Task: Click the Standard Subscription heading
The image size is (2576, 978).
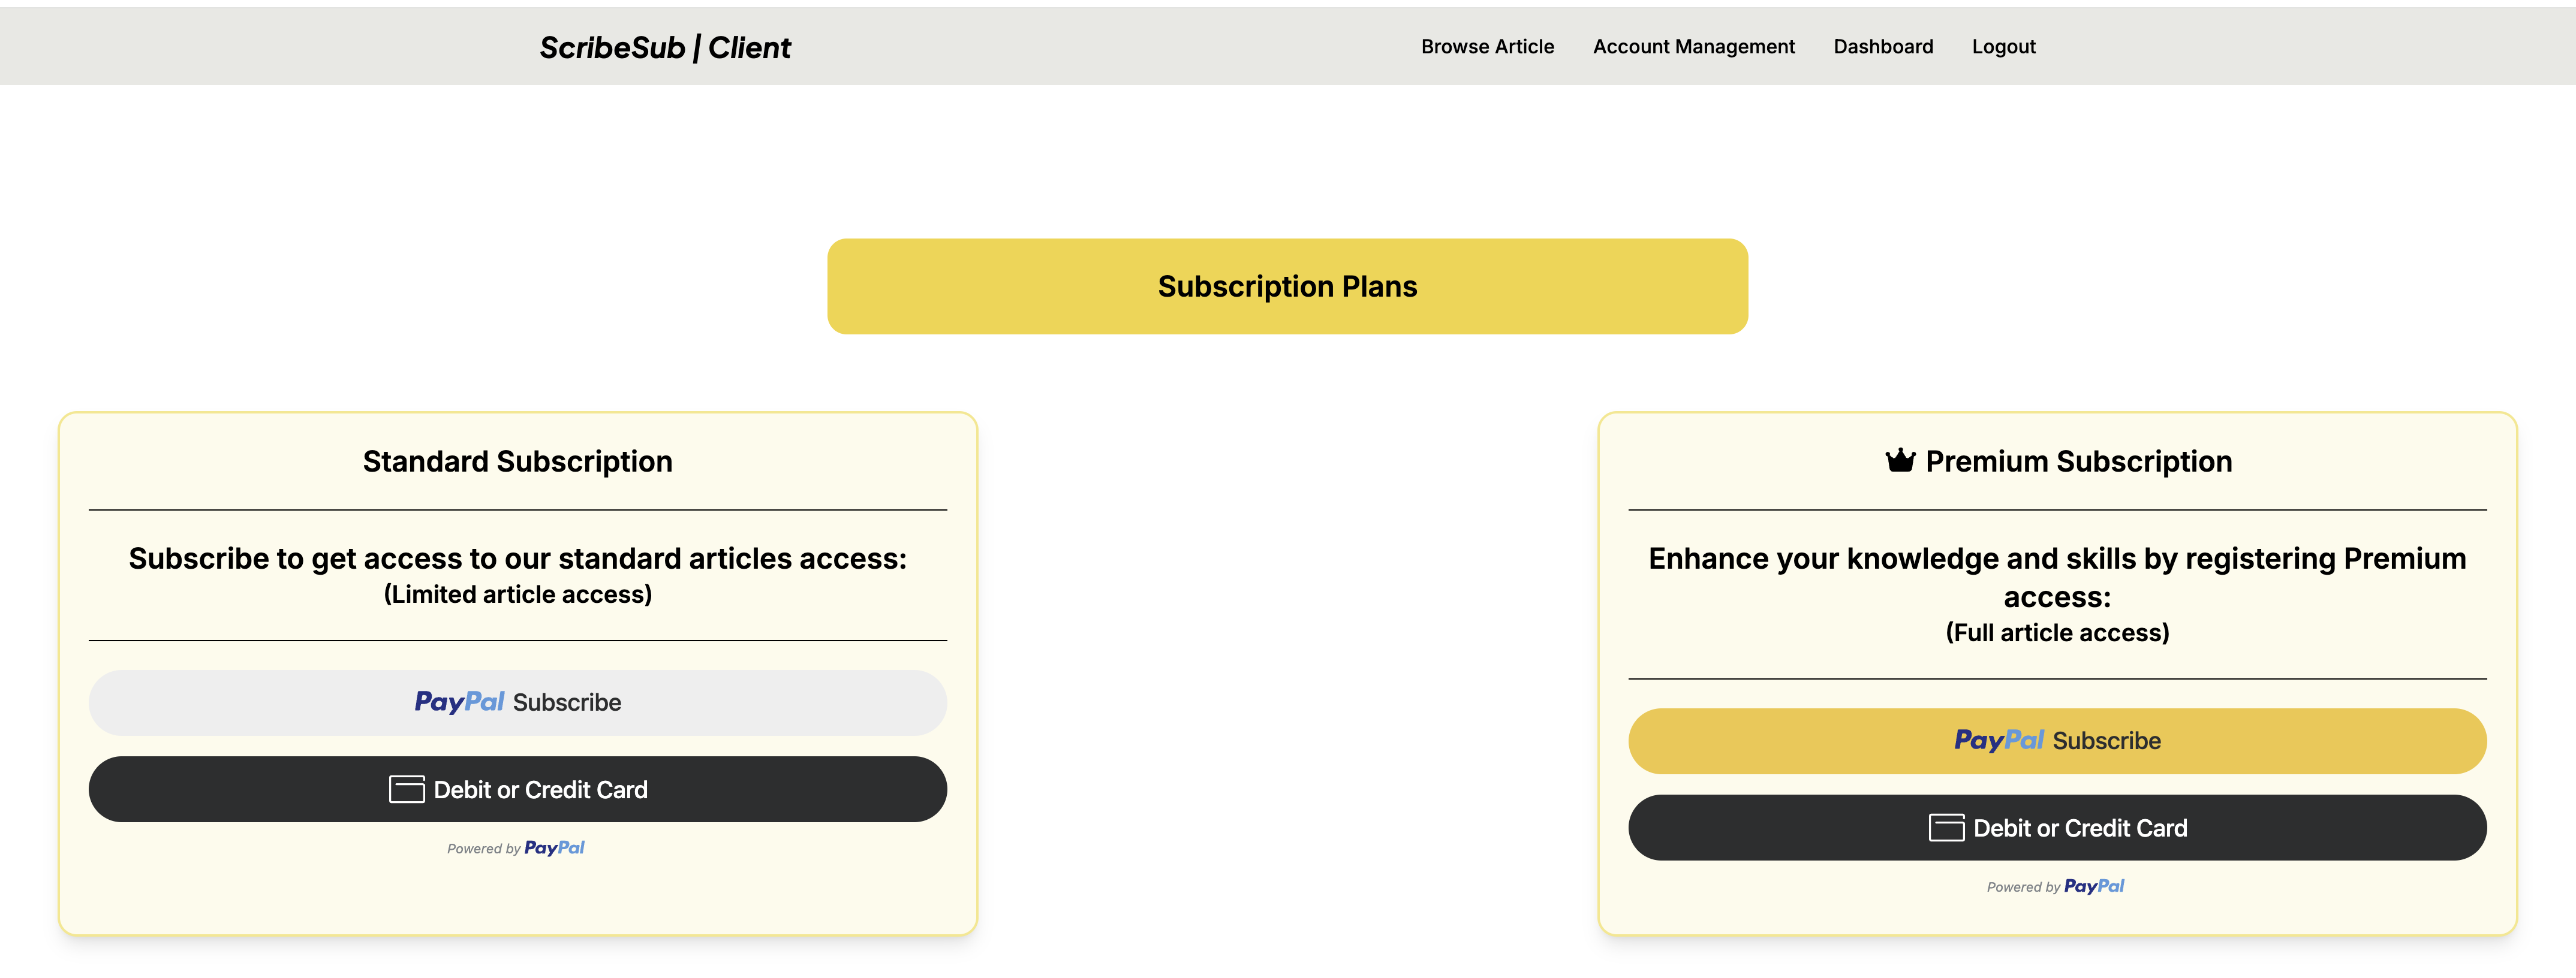Action: click(517, 460)
